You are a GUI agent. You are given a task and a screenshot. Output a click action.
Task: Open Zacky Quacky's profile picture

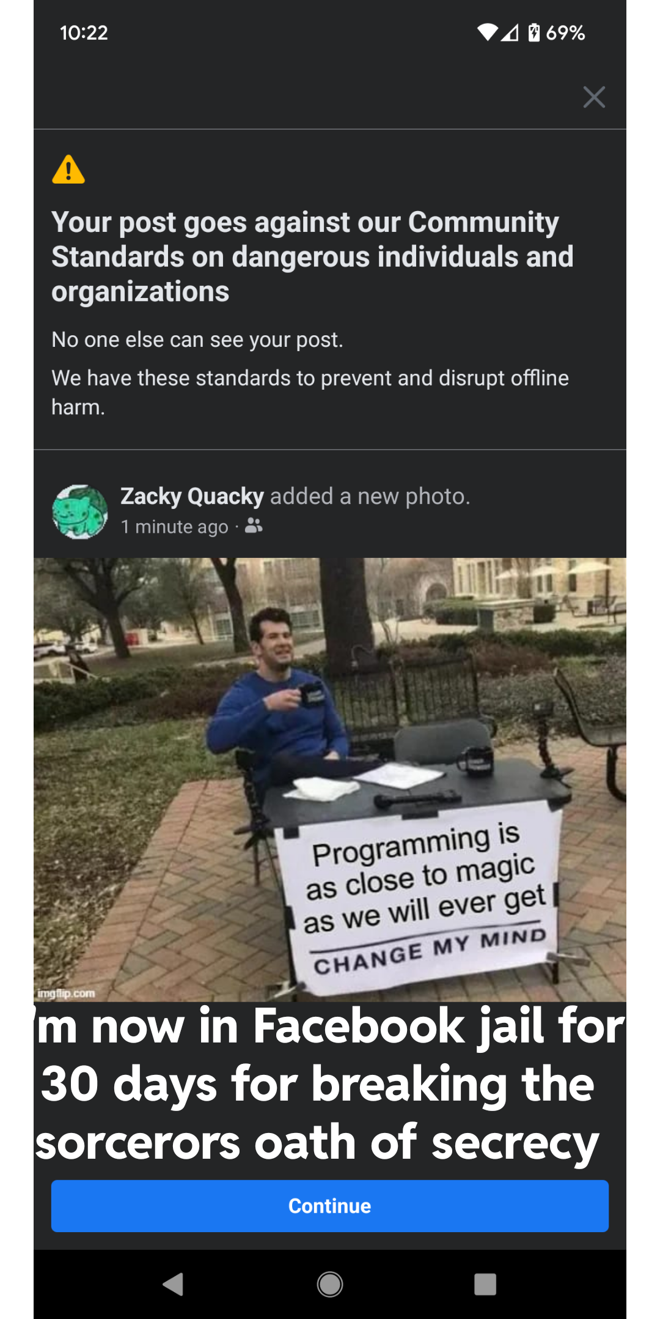(80, 512)
